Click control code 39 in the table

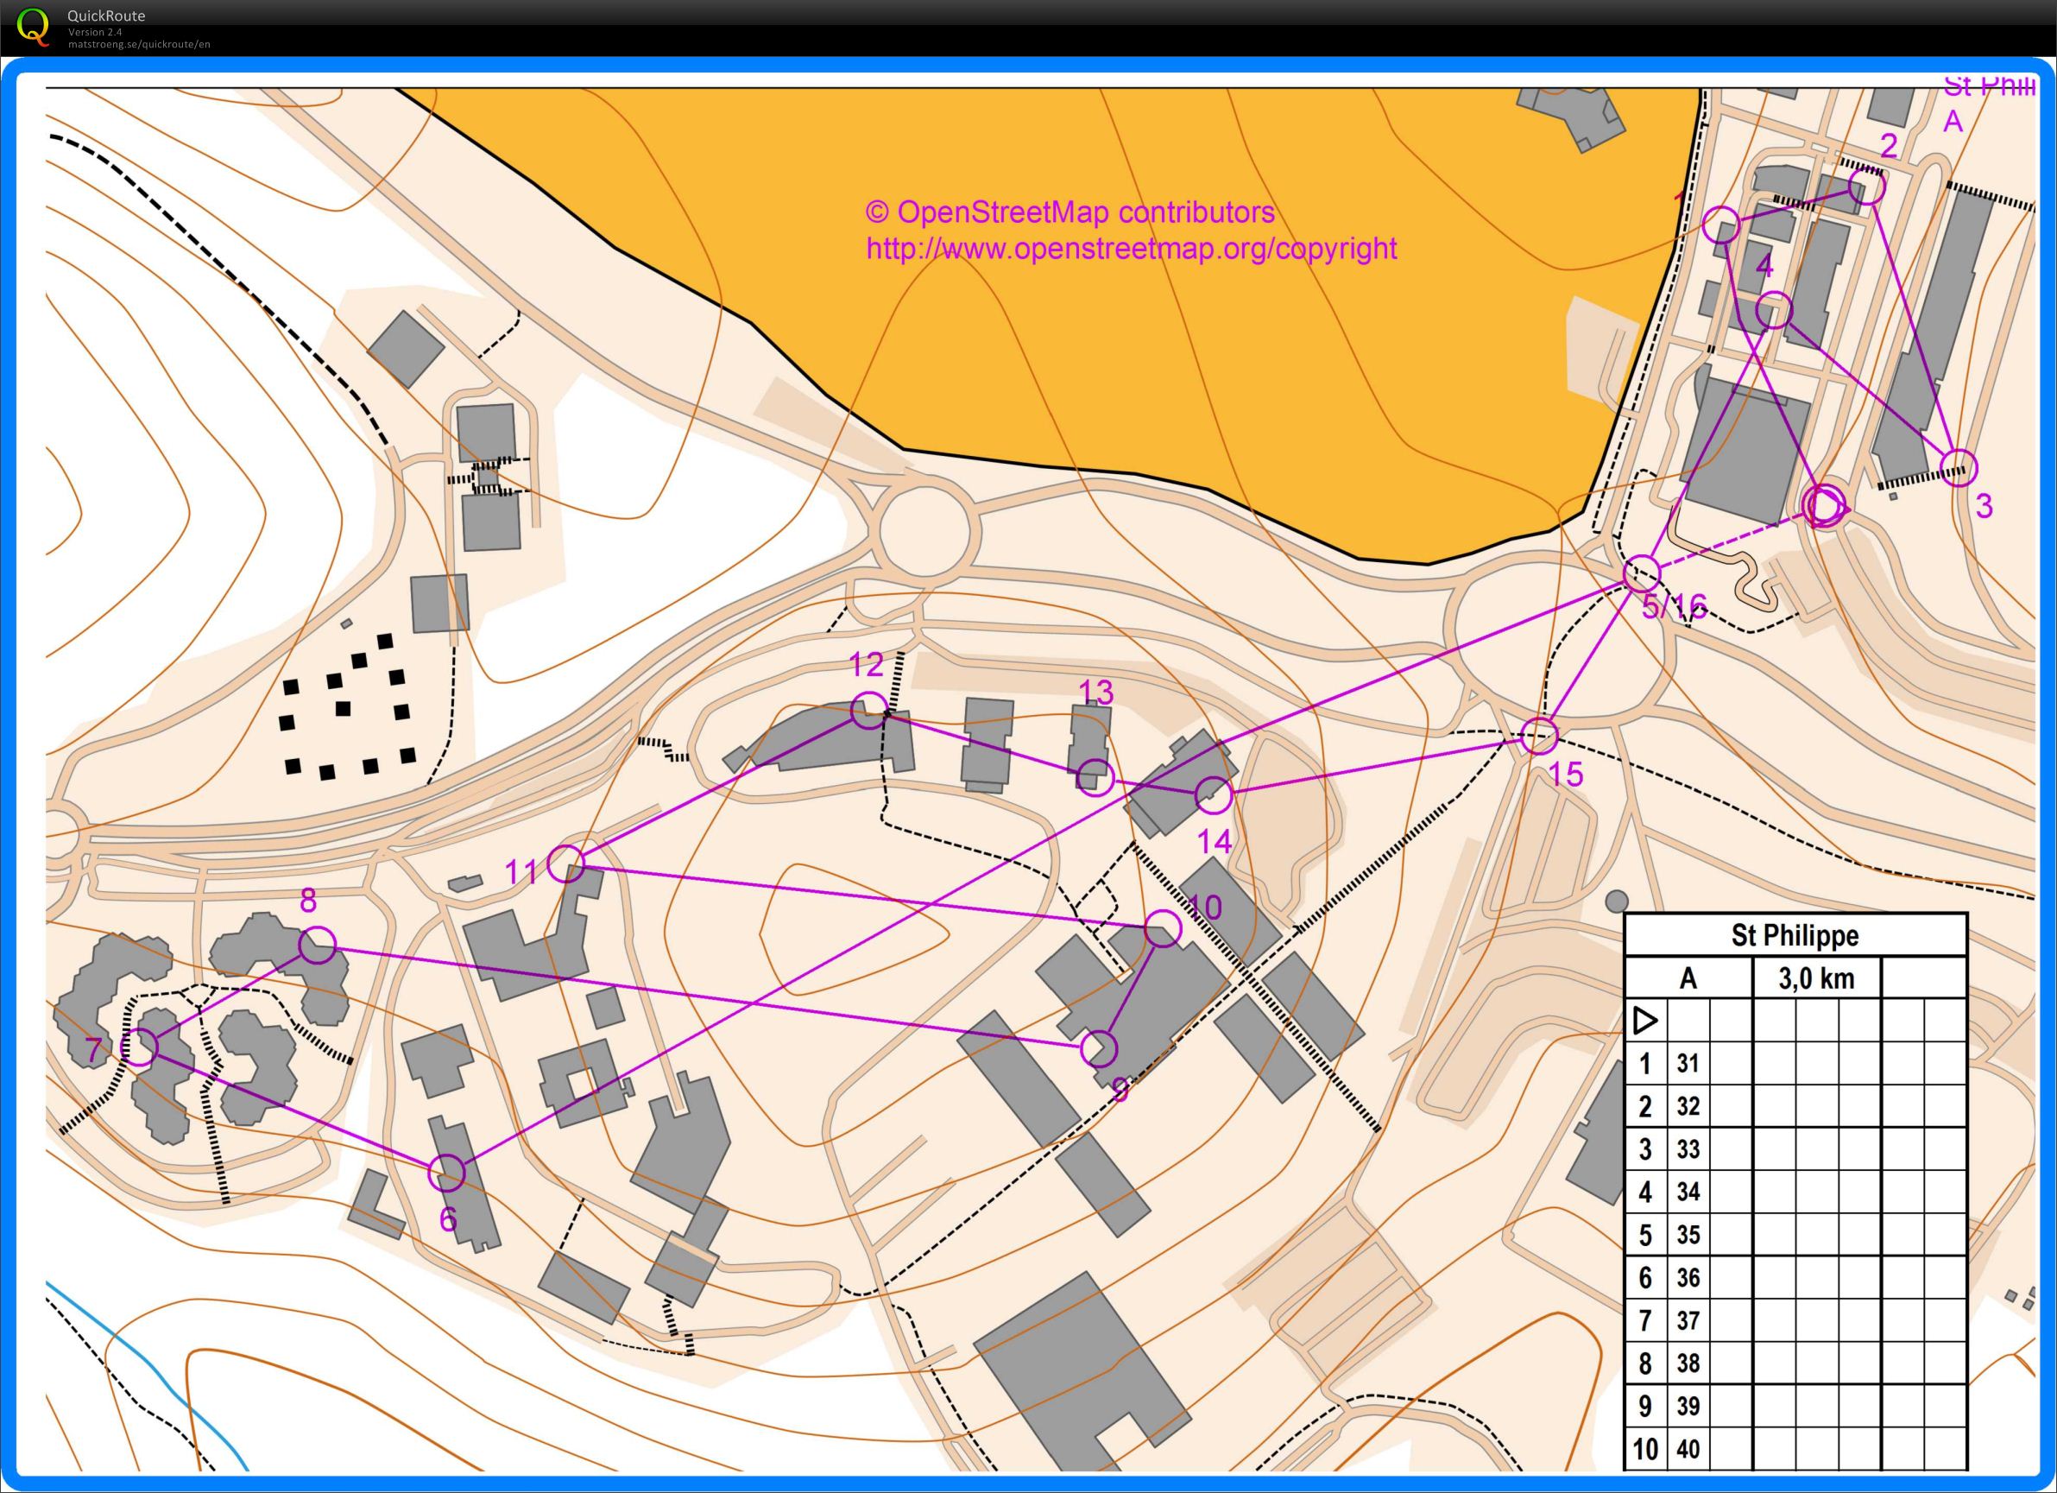[x=1688, y=1407]
